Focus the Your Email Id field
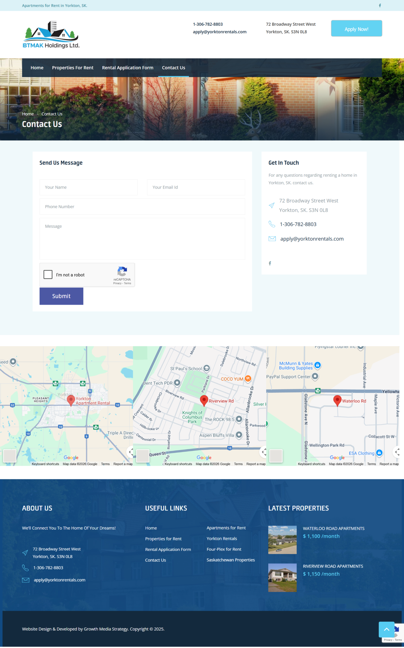This screenshot has height=648, width=404. coord(196,187)
